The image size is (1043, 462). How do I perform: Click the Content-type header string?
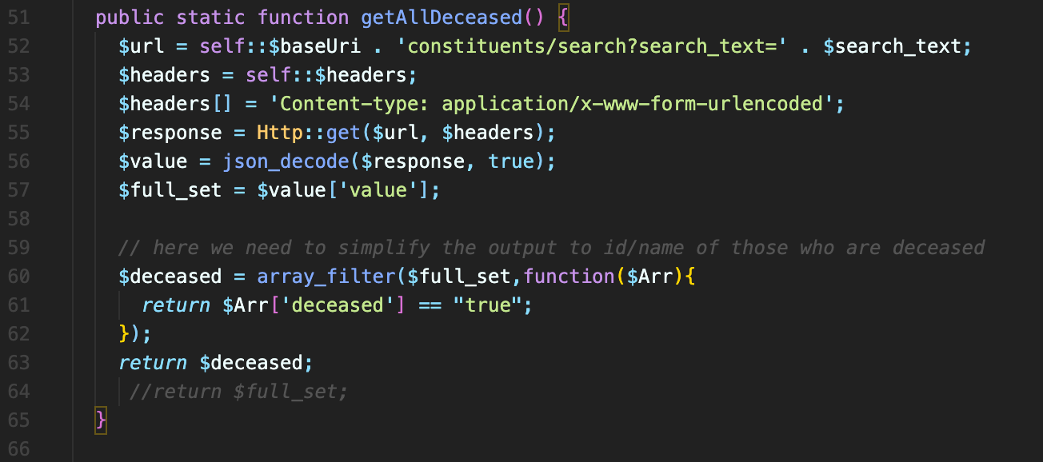pyautogui.click(x=549, y=104)
